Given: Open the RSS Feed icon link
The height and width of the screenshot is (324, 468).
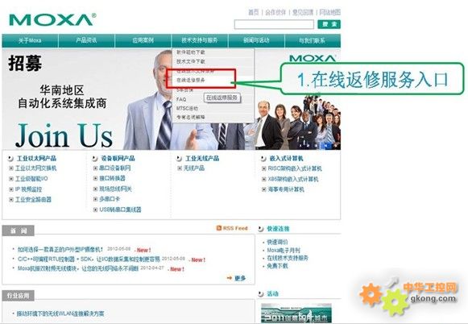Looking at the screenshot, I should pyautogui.click(x=219, y=228).
